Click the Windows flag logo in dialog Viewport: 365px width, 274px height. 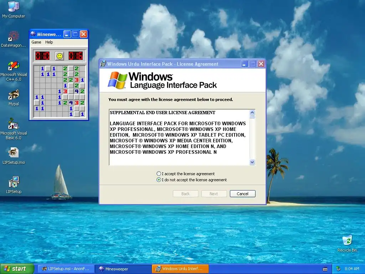click(118, 80)
